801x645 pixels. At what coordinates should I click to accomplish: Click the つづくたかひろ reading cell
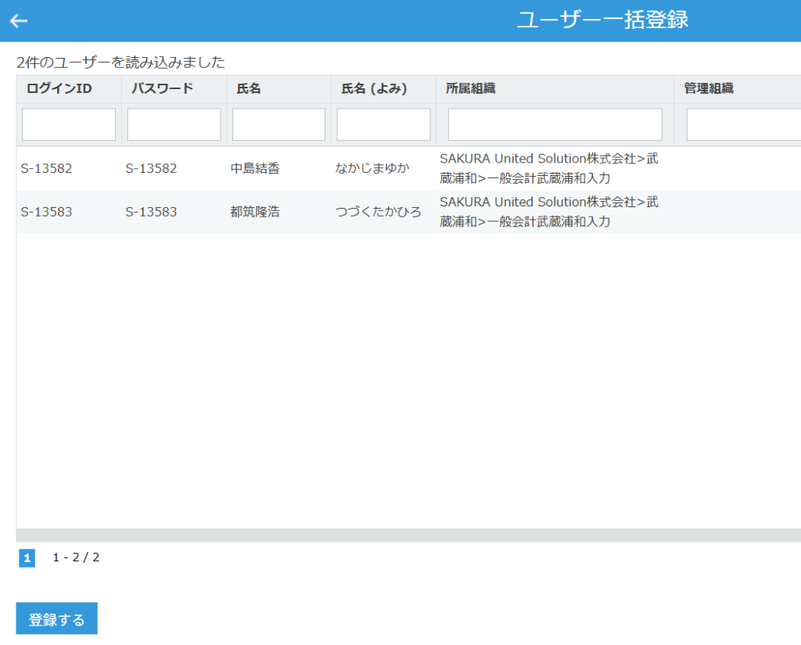pyautogui.click(x=378, y=212)
